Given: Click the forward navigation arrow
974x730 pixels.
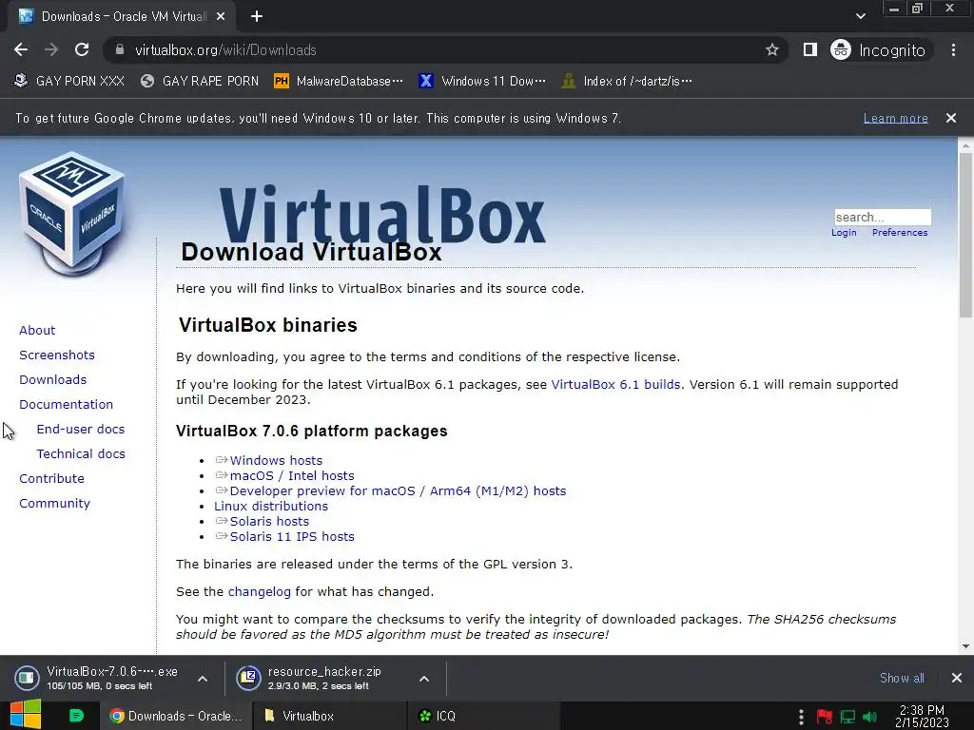Looking at the screenshot, I should tap(51, 49).
